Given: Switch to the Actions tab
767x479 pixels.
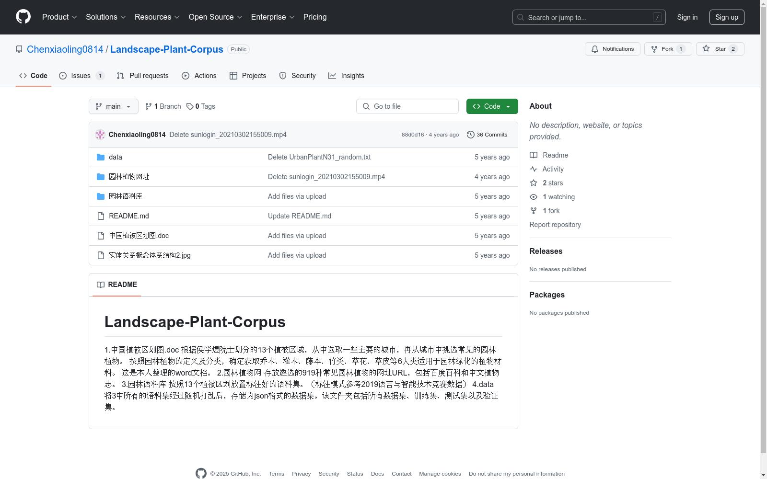Looking at the screenshot, I should pyautogui.click(x=199, y=76).
